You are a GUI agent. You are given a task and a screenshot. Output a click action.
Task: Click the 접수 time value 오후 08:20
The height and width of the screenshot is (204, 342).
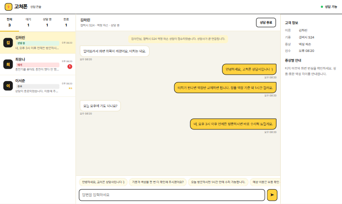306,51
